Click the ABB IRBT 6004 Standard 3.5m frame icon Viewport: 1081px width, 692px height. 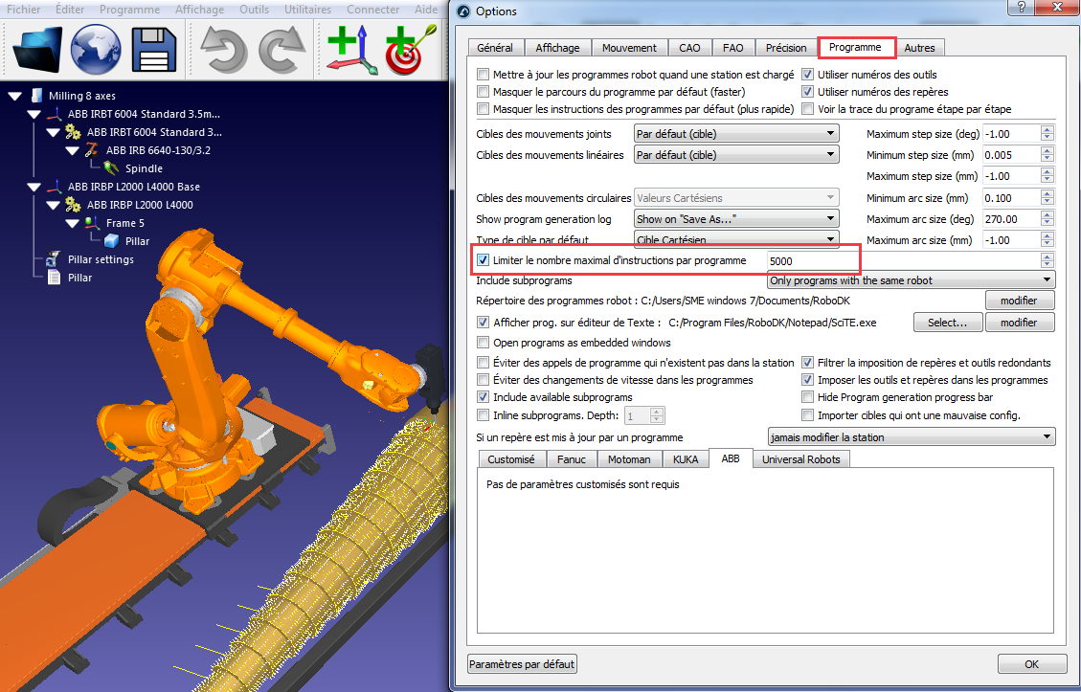(53, 114)
